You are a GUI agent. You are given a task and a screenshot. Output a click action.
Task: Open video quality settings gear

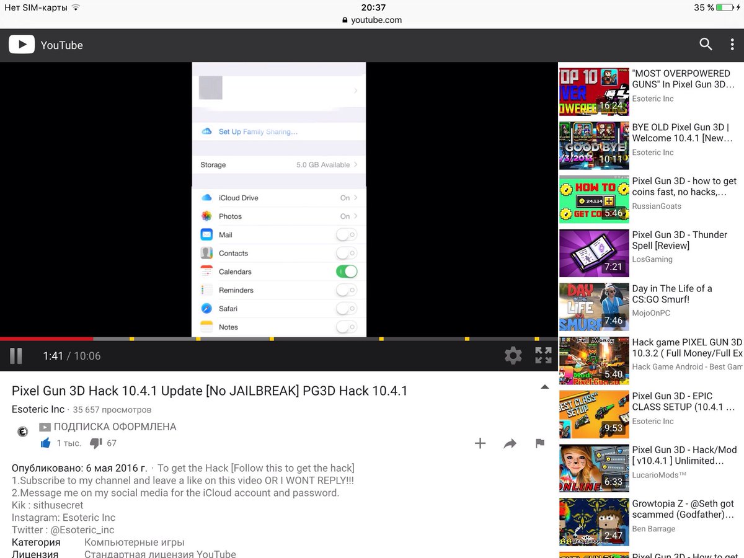513,355
